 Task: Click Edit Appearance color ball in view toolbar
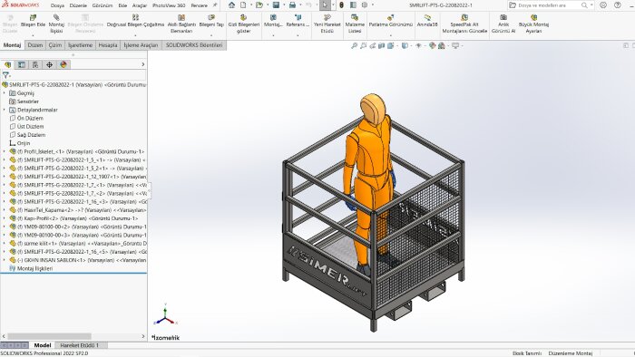(x=432, y=45)
